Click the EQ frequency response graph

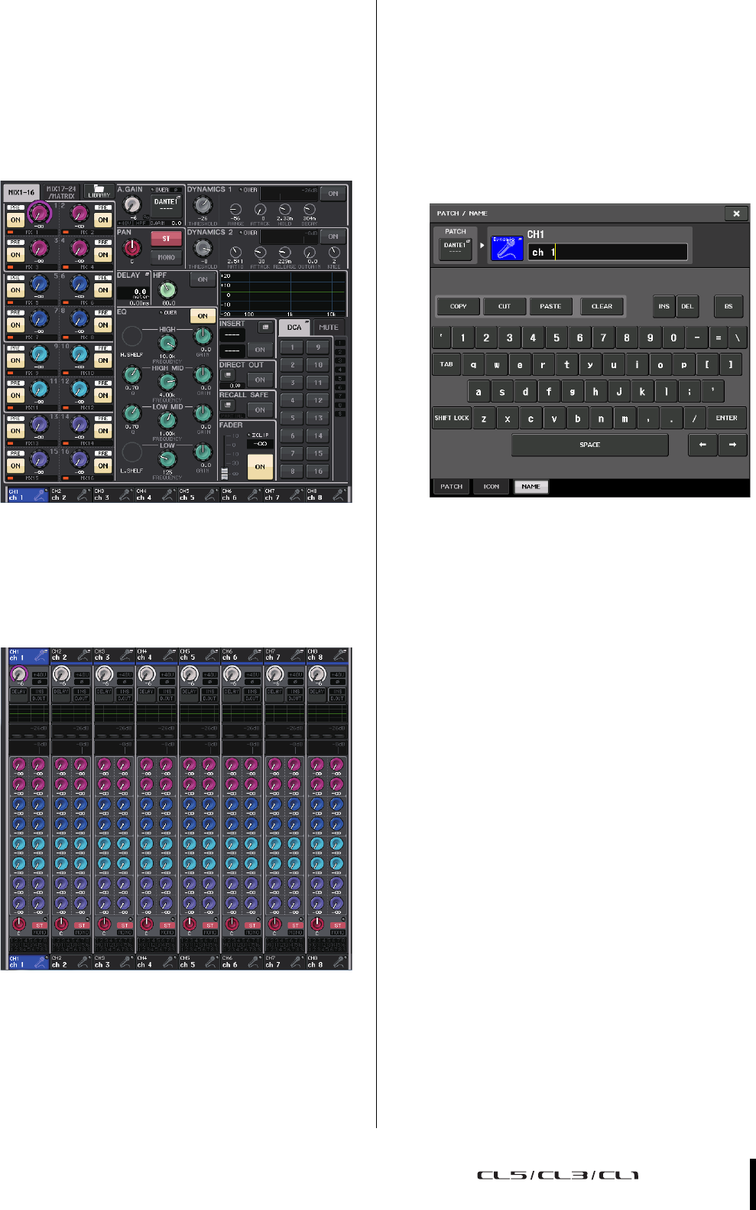pyautogui.click(x=282, y=293)
